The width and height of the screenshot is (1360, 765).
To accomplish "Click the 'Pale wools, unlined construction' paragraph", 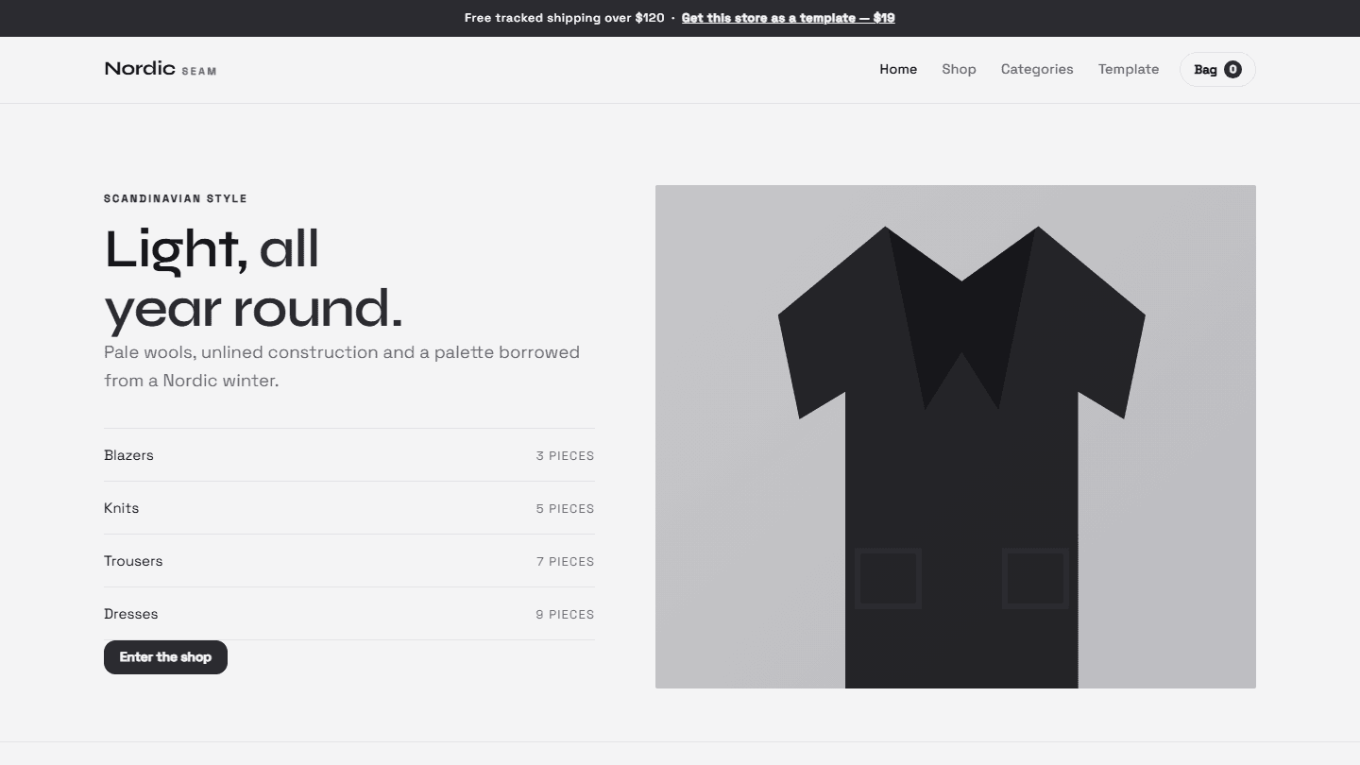I will [342, 366].
